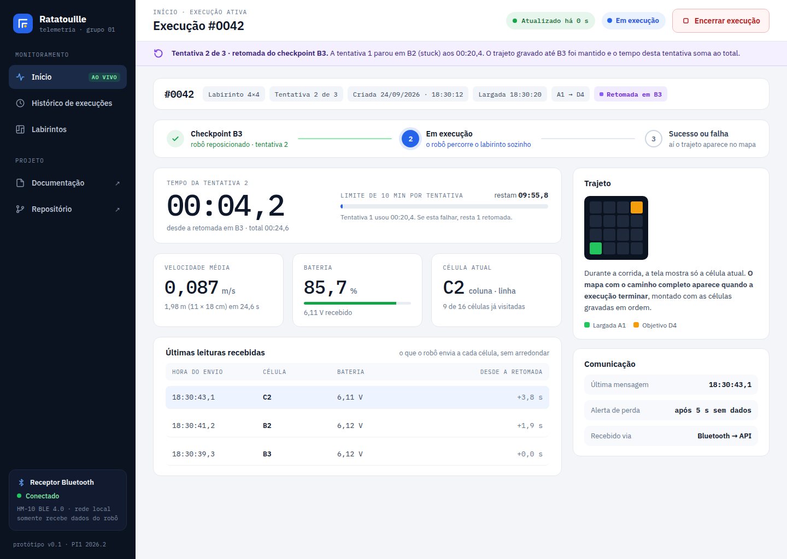Click the Tentativa 2 de 3 tag
The height and width of the screenshot is (559, 787).
306,94
